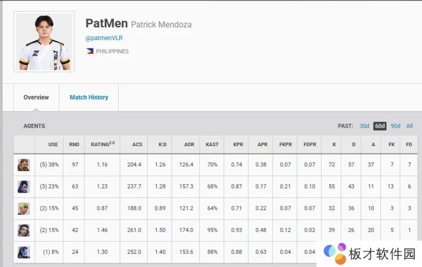Click the KAST column header
Viewport: 422px width, 267px height.
pyautogui.click(x=212, y=144)
